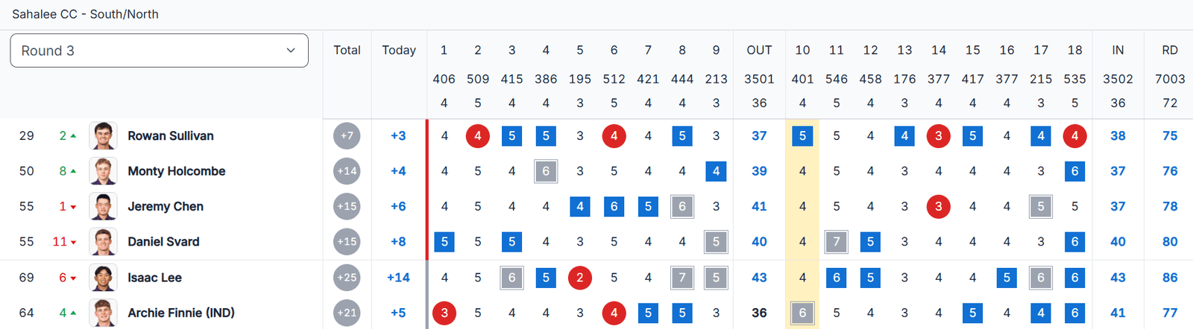Open the Round 3 dropdown

pos(159,51)
